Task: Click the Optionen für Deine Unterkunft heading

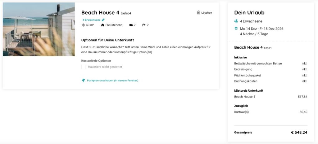Action: [x=107, y=40]
